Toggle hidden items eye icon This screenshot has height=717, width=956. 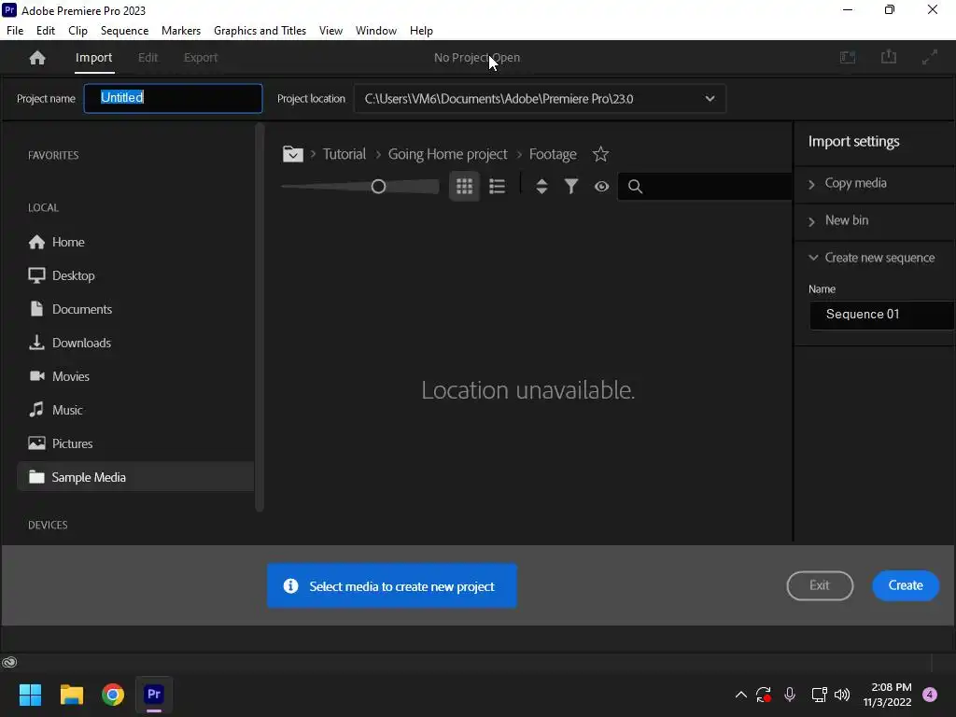tap(602, 187)
